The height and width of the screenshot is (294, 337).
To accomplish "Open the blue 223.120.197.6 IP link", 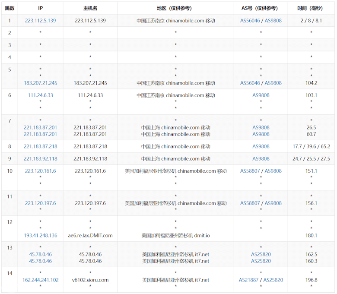I will (40, 203).
